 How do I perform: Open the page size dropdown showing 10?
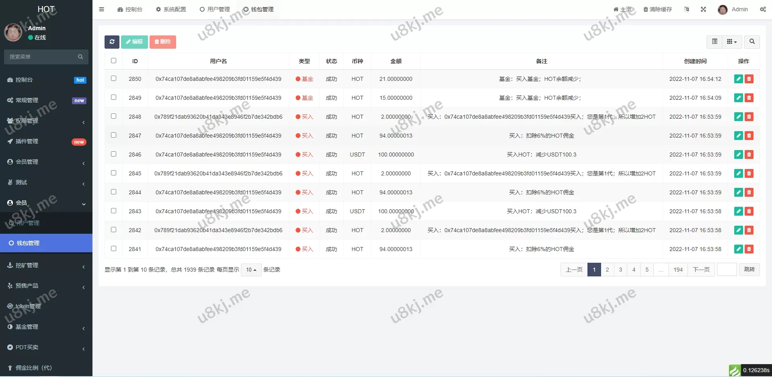point(251,270)
